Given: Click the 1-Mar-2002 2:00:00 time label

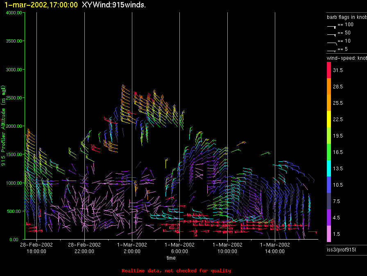Looking at the screenshot, I should click(x=132, y=248).
